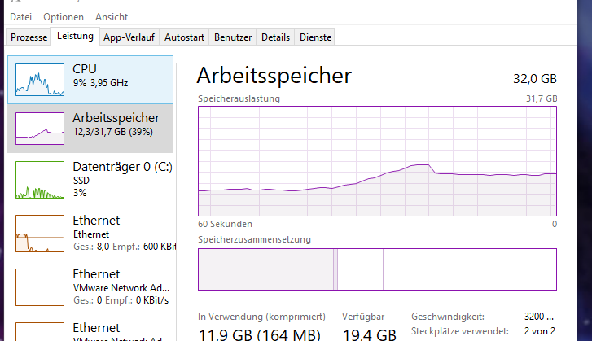Select the first Ethernet throughput graph
The width and height of the screenshot is (592, 341).
point(40,234)
